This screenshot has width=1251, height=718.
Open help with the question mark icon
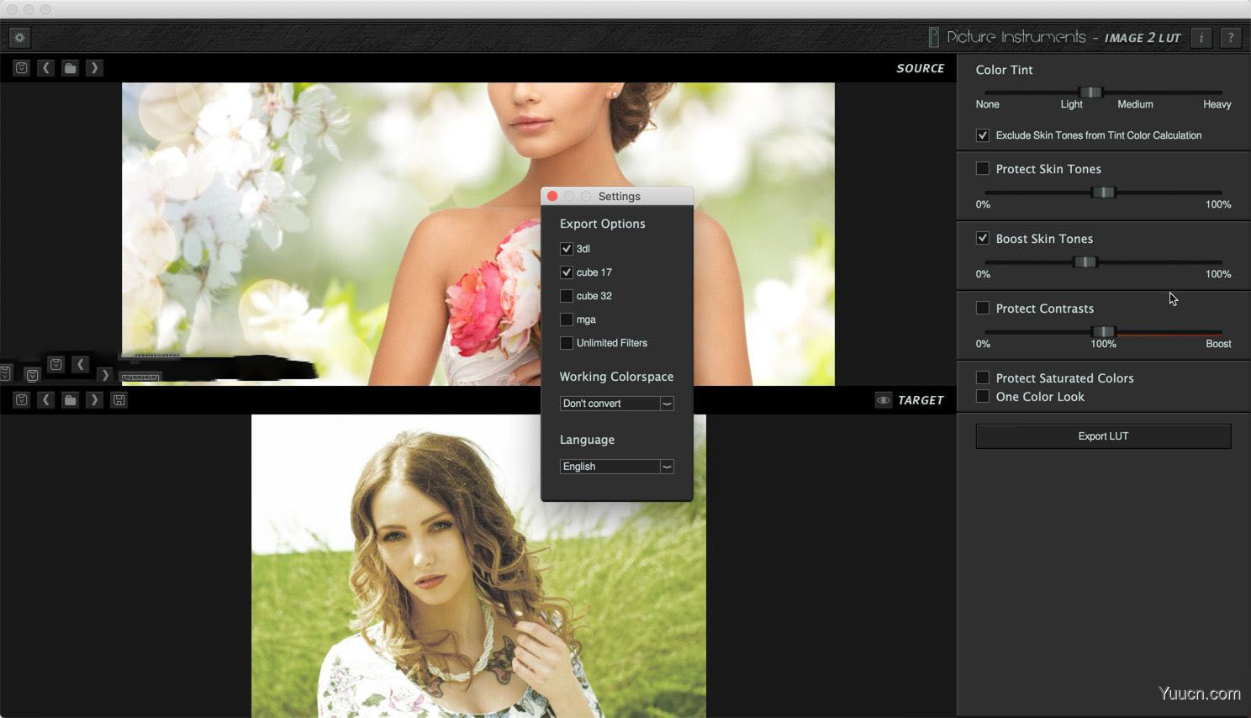point(1231,38)
